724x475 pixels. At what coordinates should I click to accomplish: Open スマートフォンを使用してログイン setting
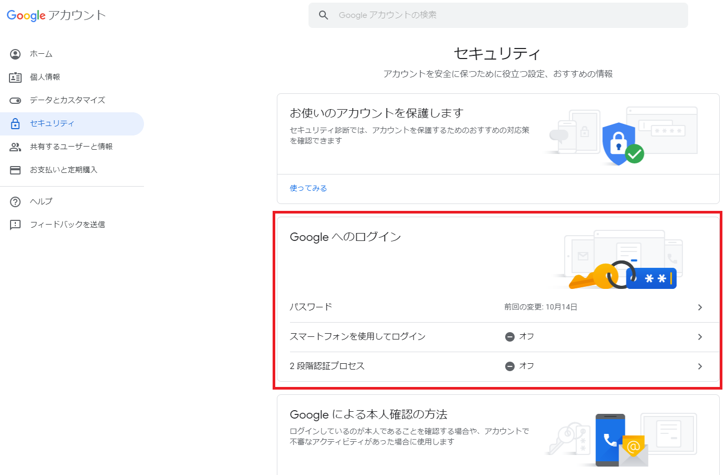tap(498, 337)
